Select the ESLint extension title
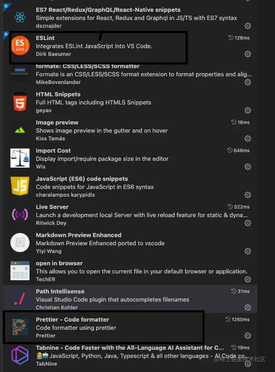Screen dimensions: 275x372 click(x=45, y=38)
